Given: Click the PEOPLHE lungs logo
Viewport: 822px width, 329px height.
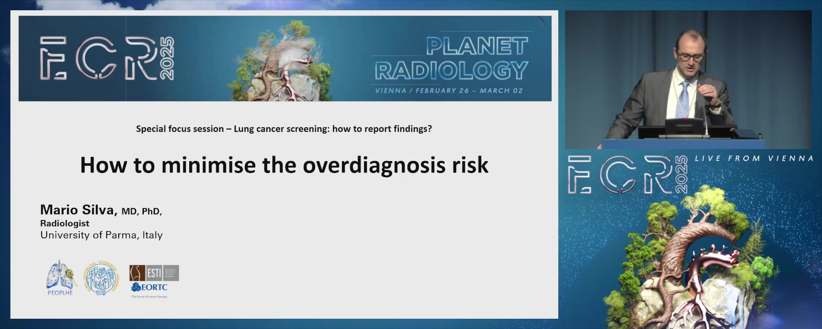Looking at the screenshot, I should (x=61, y=278).
